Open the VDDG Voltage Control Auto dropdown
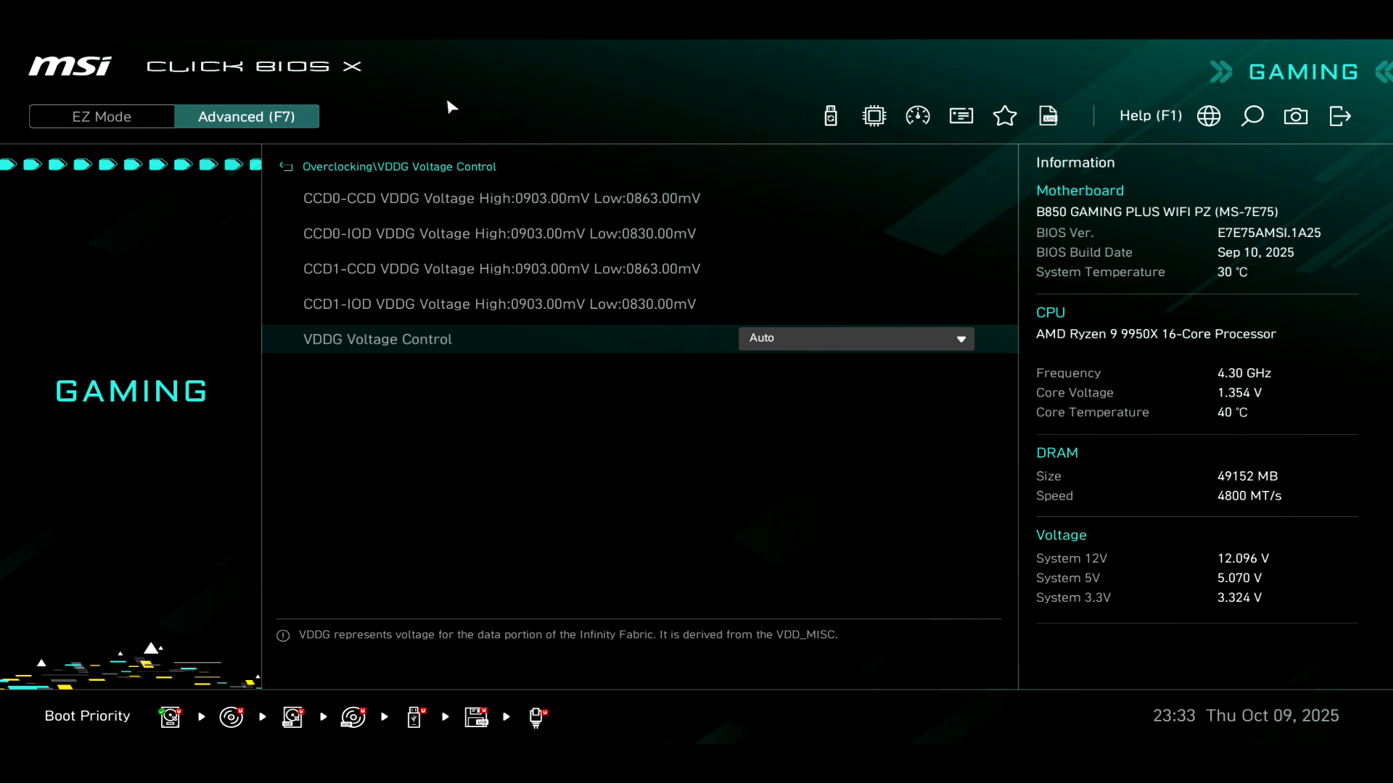 click(x=855, y=339)
